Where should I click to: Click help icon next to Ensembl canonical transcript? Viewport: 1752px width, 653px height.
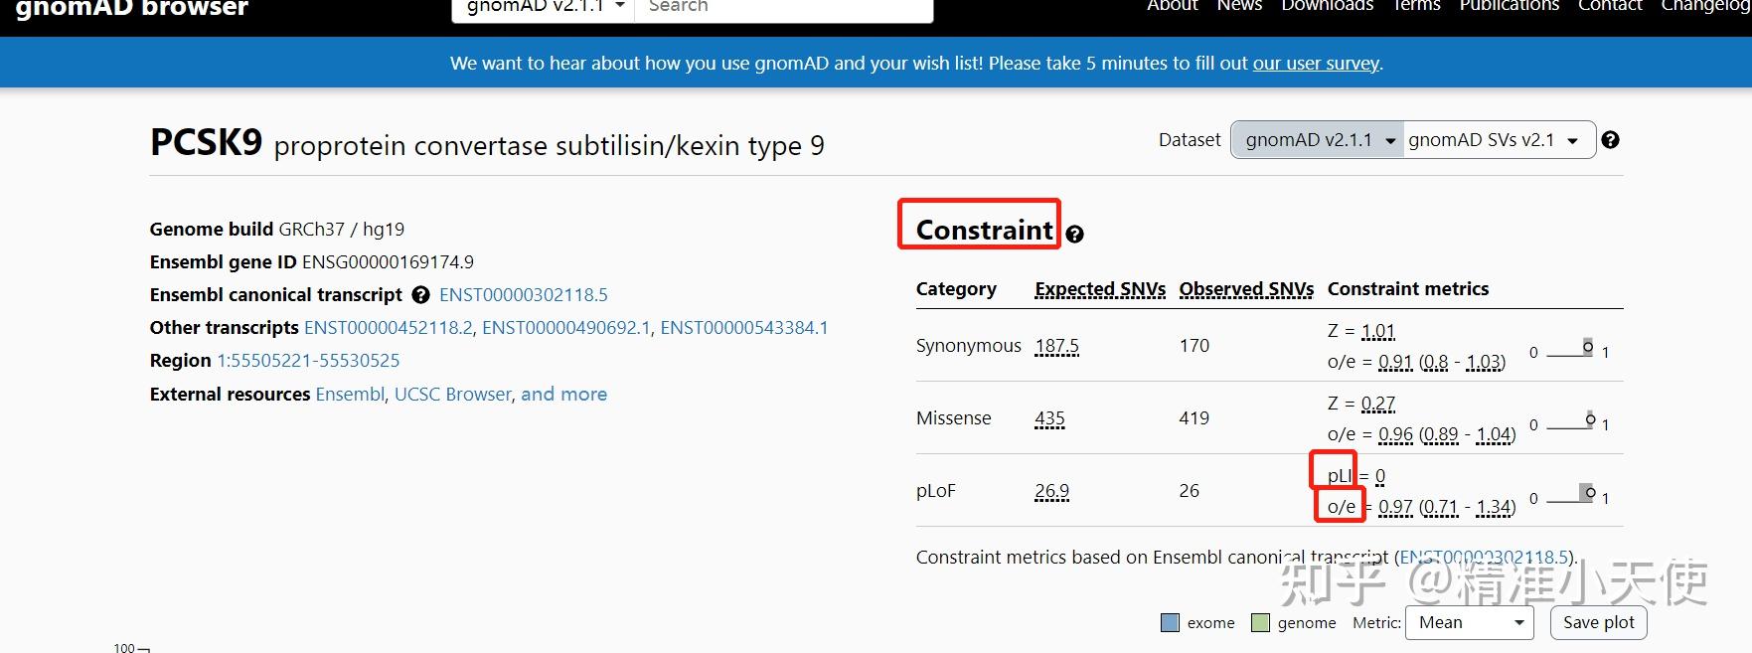pos(420,295)
